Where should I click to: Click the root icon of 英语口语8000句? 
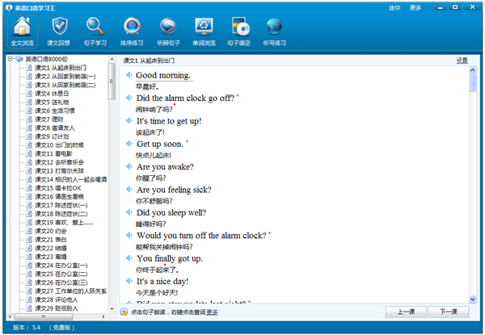(x=19, y=59)
